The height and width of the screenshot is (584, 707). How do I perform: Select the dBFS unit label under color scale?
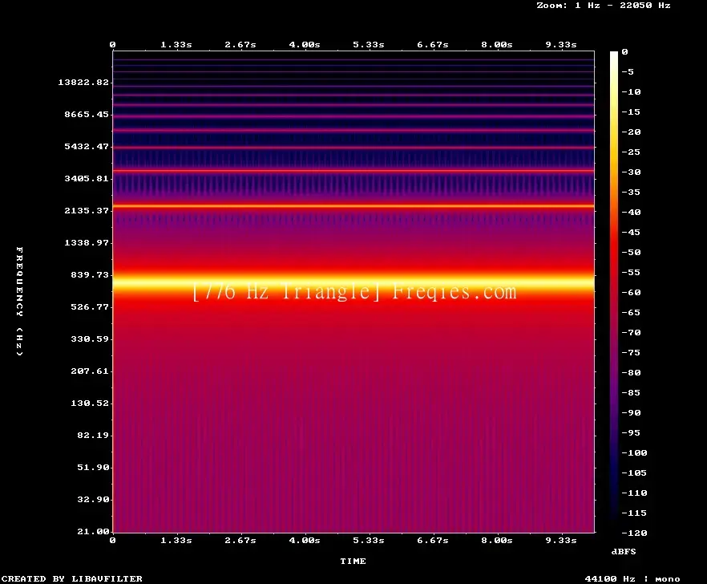pyautogui.click(x=624, y=551)
